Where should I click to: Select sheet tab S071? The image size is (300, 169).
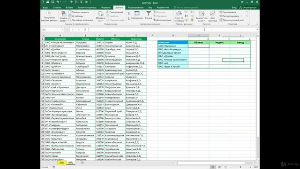(x=61, y=163)
